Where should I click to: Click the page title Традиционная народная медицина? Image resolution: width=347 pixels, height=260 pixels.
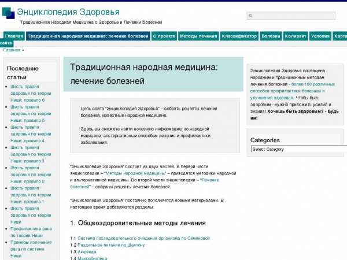(144, 74)
